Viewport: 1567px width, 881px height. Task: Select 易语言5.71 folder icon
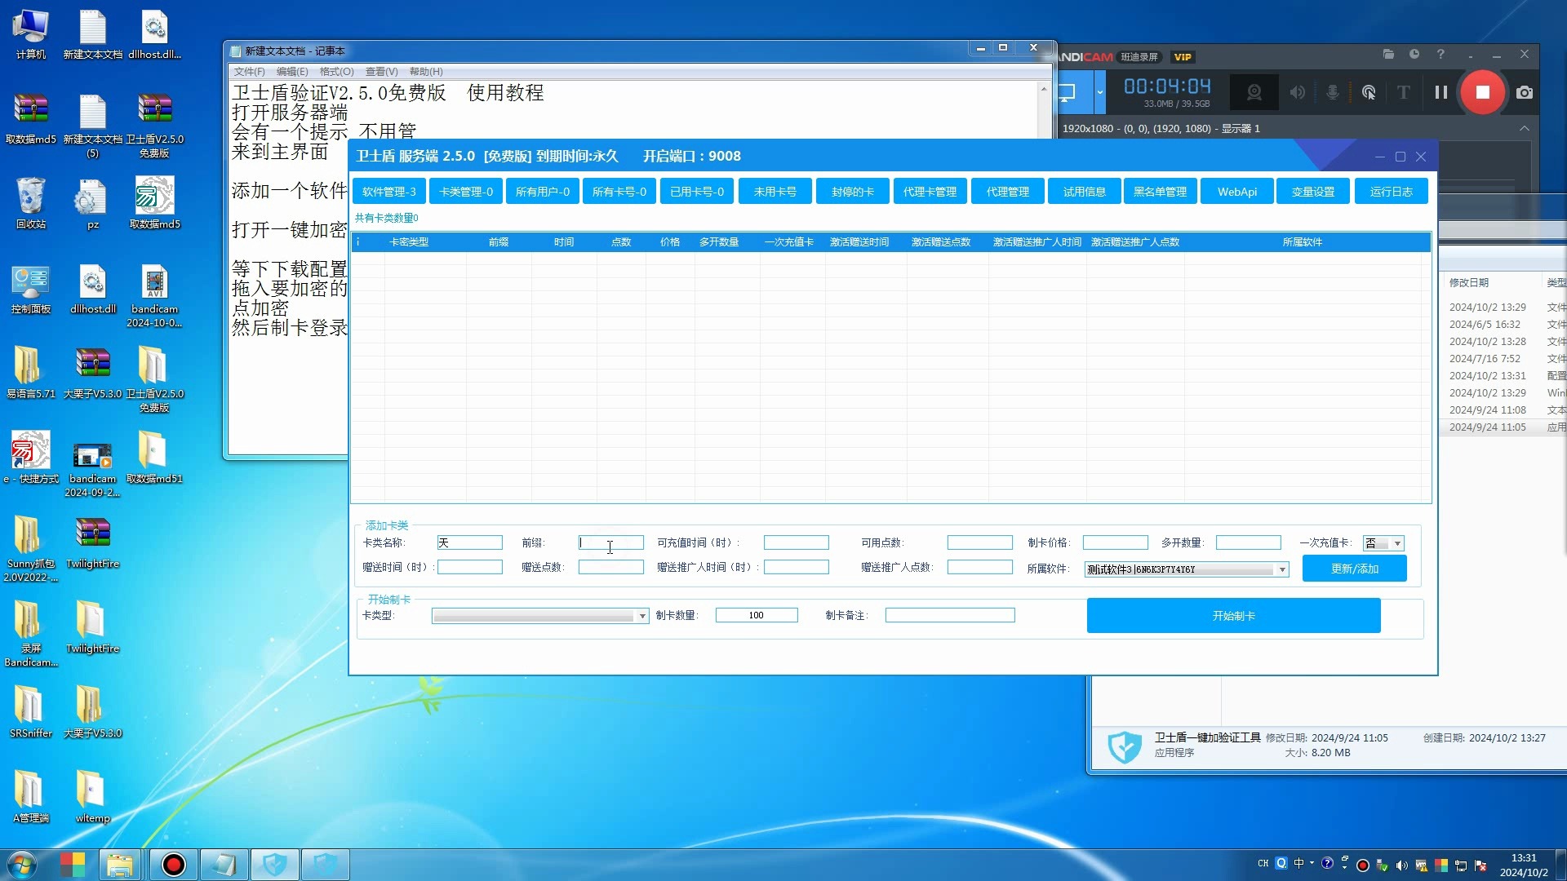click(31, 372)
